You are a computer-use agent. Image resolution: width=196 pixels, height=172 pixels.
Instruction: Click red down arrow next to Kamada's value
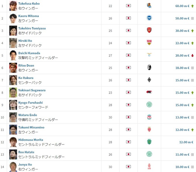[x=192, y=56]
